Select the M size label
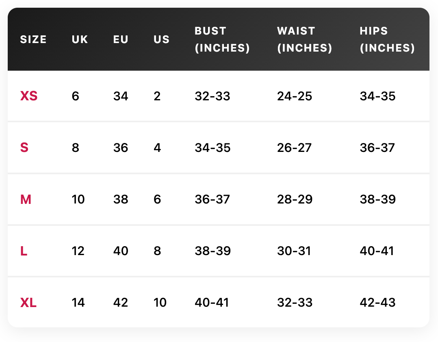This screenshot has width=438, height=342. (x=26, y=199)
